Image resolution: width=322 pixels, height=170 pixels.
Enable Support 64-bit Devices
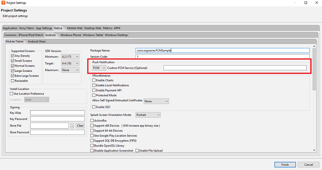click(x=92, y=130)
